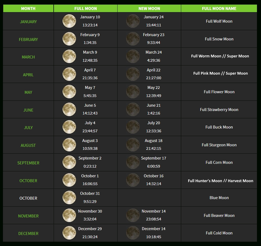The image size is (261, 246).
Task: Select the new moon icon for March 24
Action: tap(133, 56)
